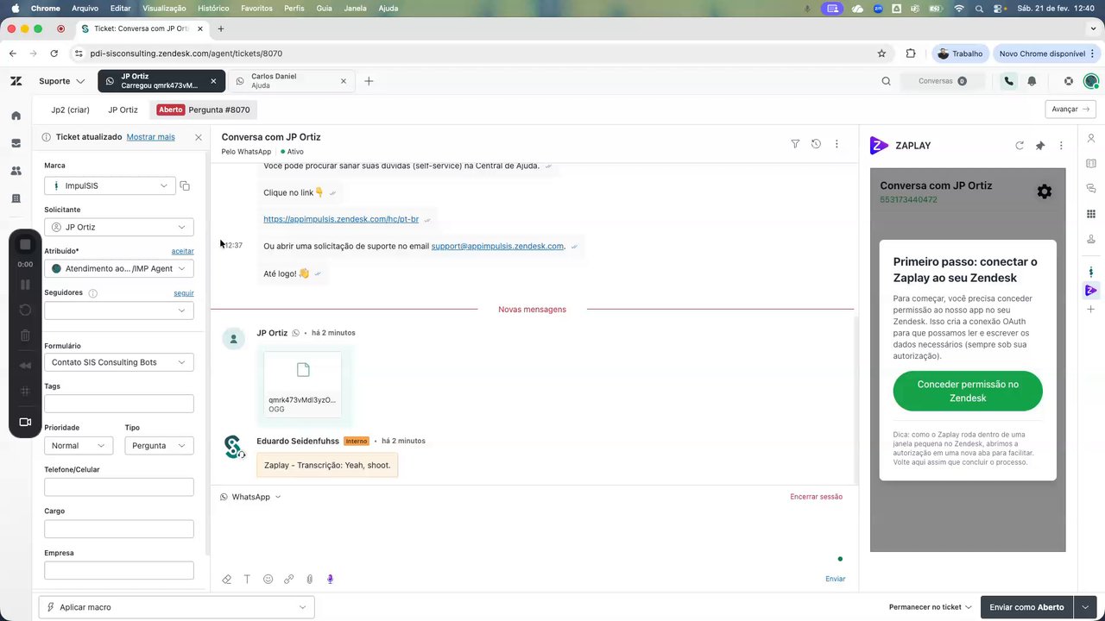Open Histórico menu in menu bar

213,8
